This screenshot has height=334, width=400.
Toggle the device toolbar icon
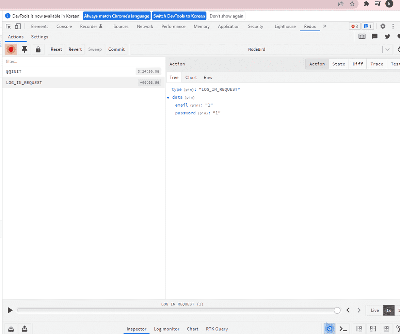18,26
